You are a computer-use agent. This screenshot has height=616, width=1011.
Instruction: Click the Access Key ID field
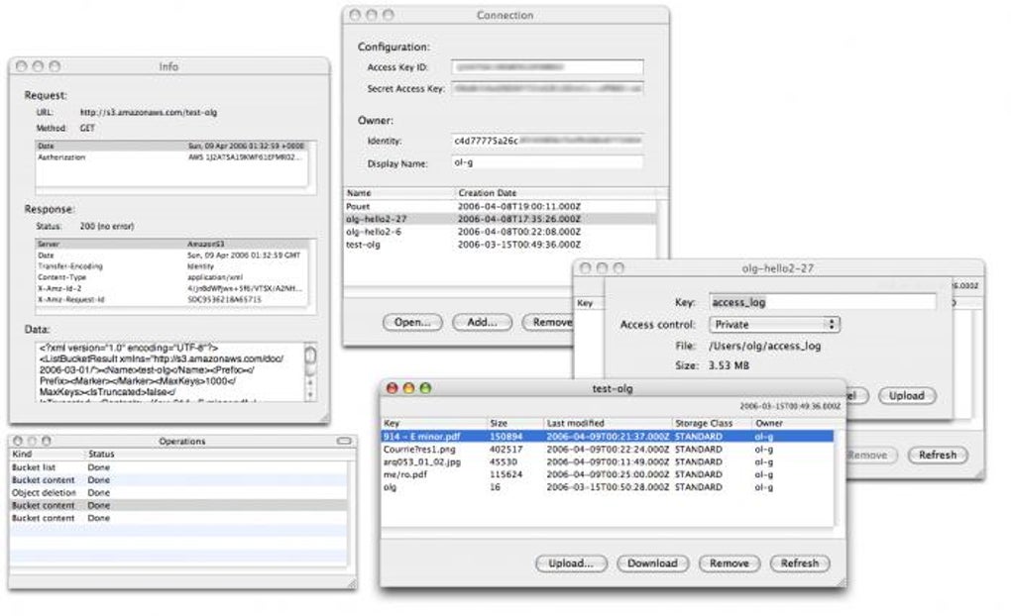(x=547, y=67)
